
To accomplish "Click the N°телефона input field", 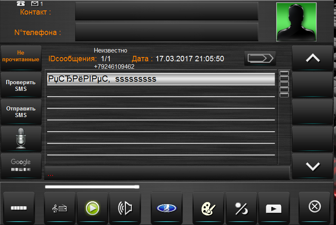I will click(x=167, y=32).
